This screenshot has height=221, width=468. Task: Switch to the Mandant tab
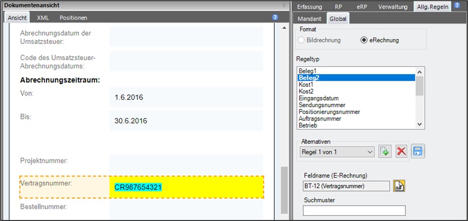310,19
